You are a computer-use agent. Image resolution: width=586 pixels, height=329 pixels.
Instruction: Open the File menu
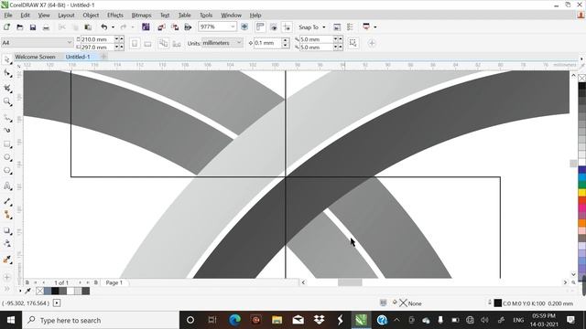point(8,16)
